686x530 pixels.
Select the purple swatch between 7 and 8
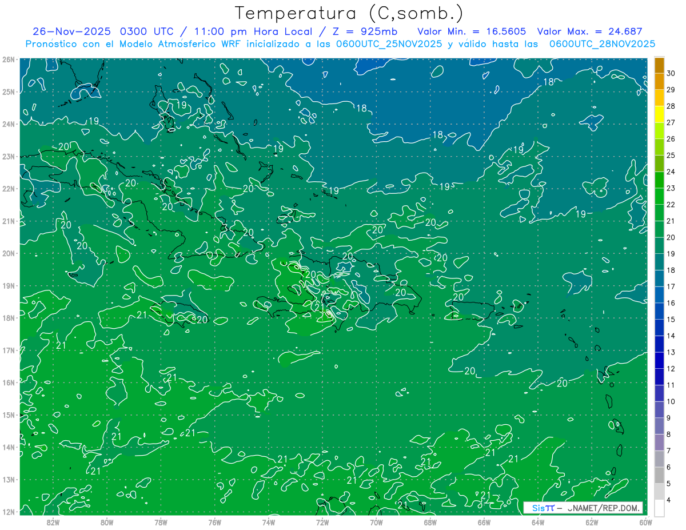click(x=659, y=443)
